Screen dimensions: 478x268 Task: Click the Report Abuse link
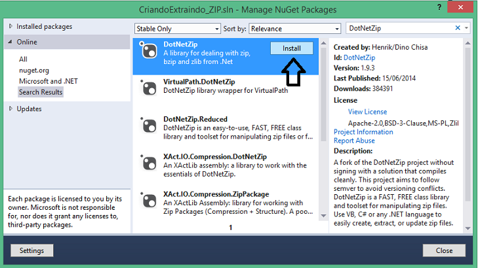pos(354,141)
